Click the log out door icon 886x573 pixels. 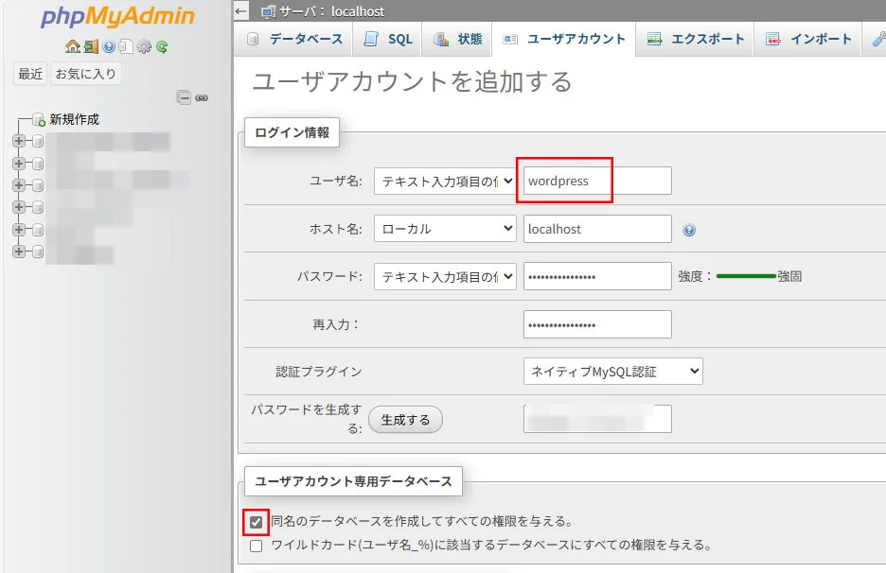[x=90, y=46]
